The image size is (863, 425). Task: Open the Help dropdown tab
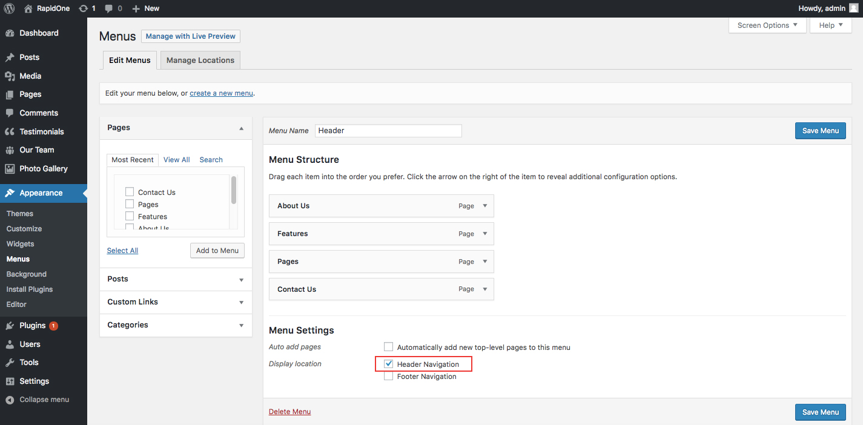pyautogui.click(x=831, y=25)
